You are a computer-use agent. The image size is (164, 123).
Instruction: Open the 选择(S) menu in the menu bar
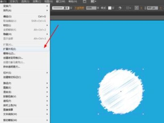pos(25,2)
